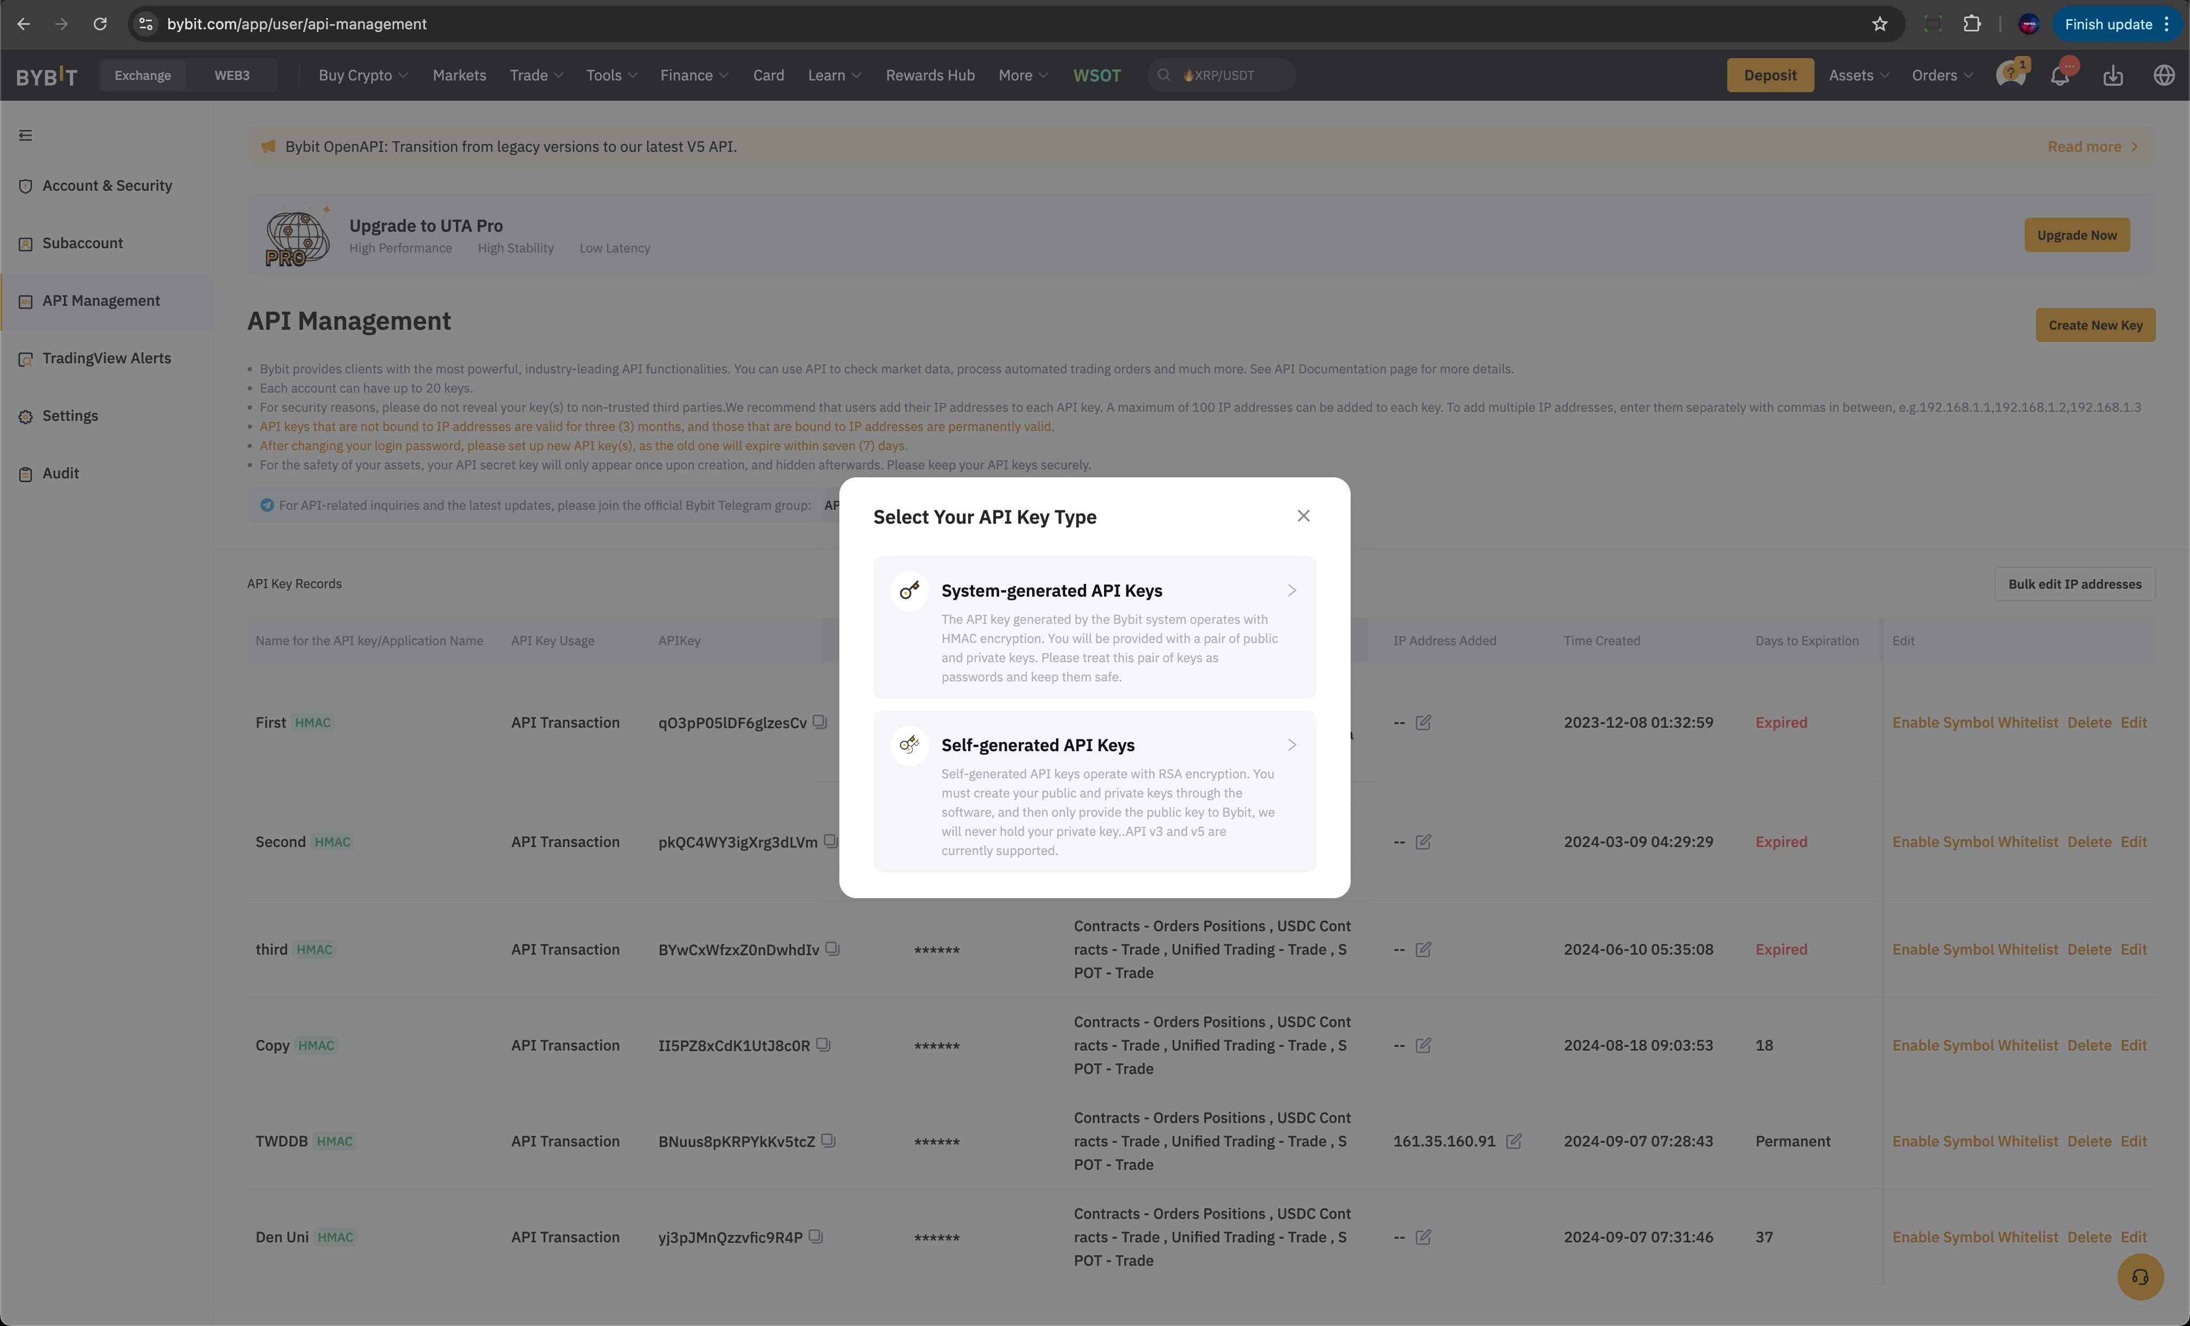Open TradingView Alerts sidebar item
Screen dimensions: 2190x1326
(107, 359)
